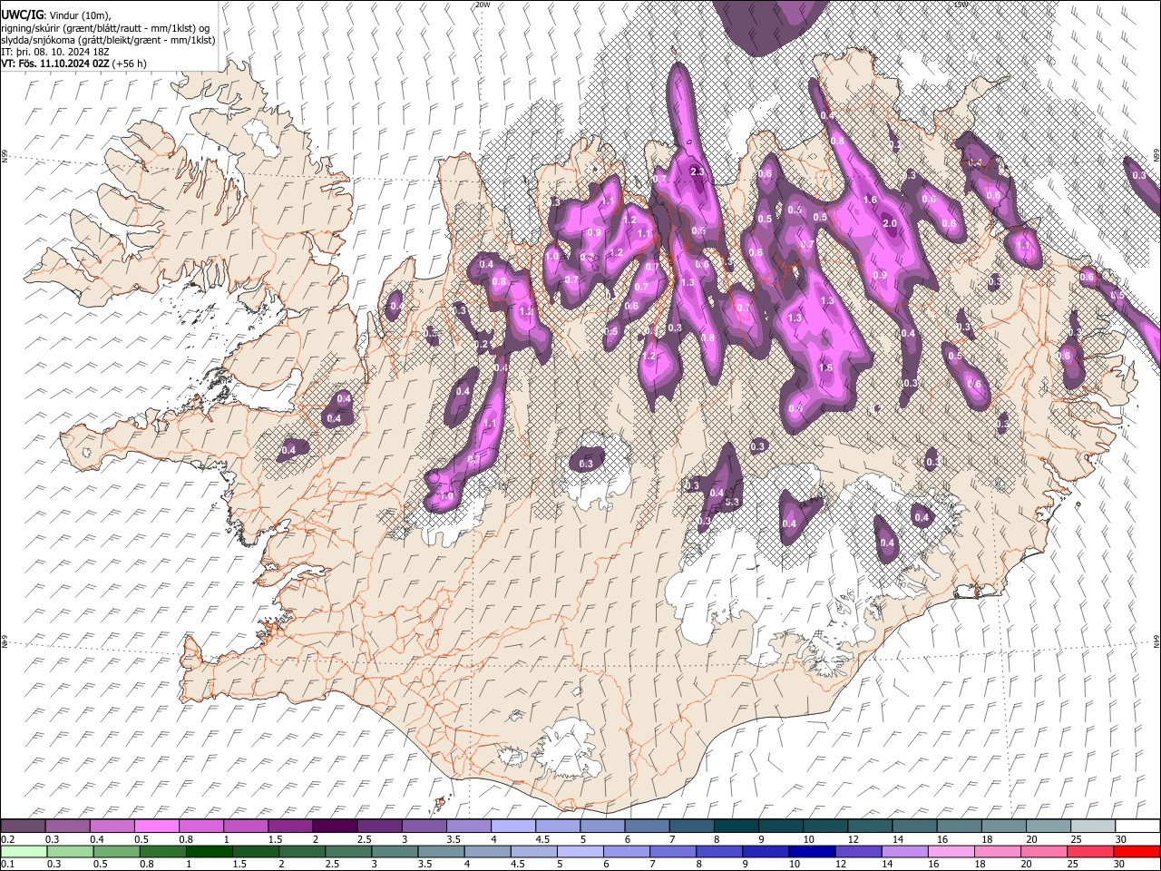The width and height of the screenshot is (1161, 871).
Task: Click the 'slydda/snjókoma' legend description line
Action: 108,40
